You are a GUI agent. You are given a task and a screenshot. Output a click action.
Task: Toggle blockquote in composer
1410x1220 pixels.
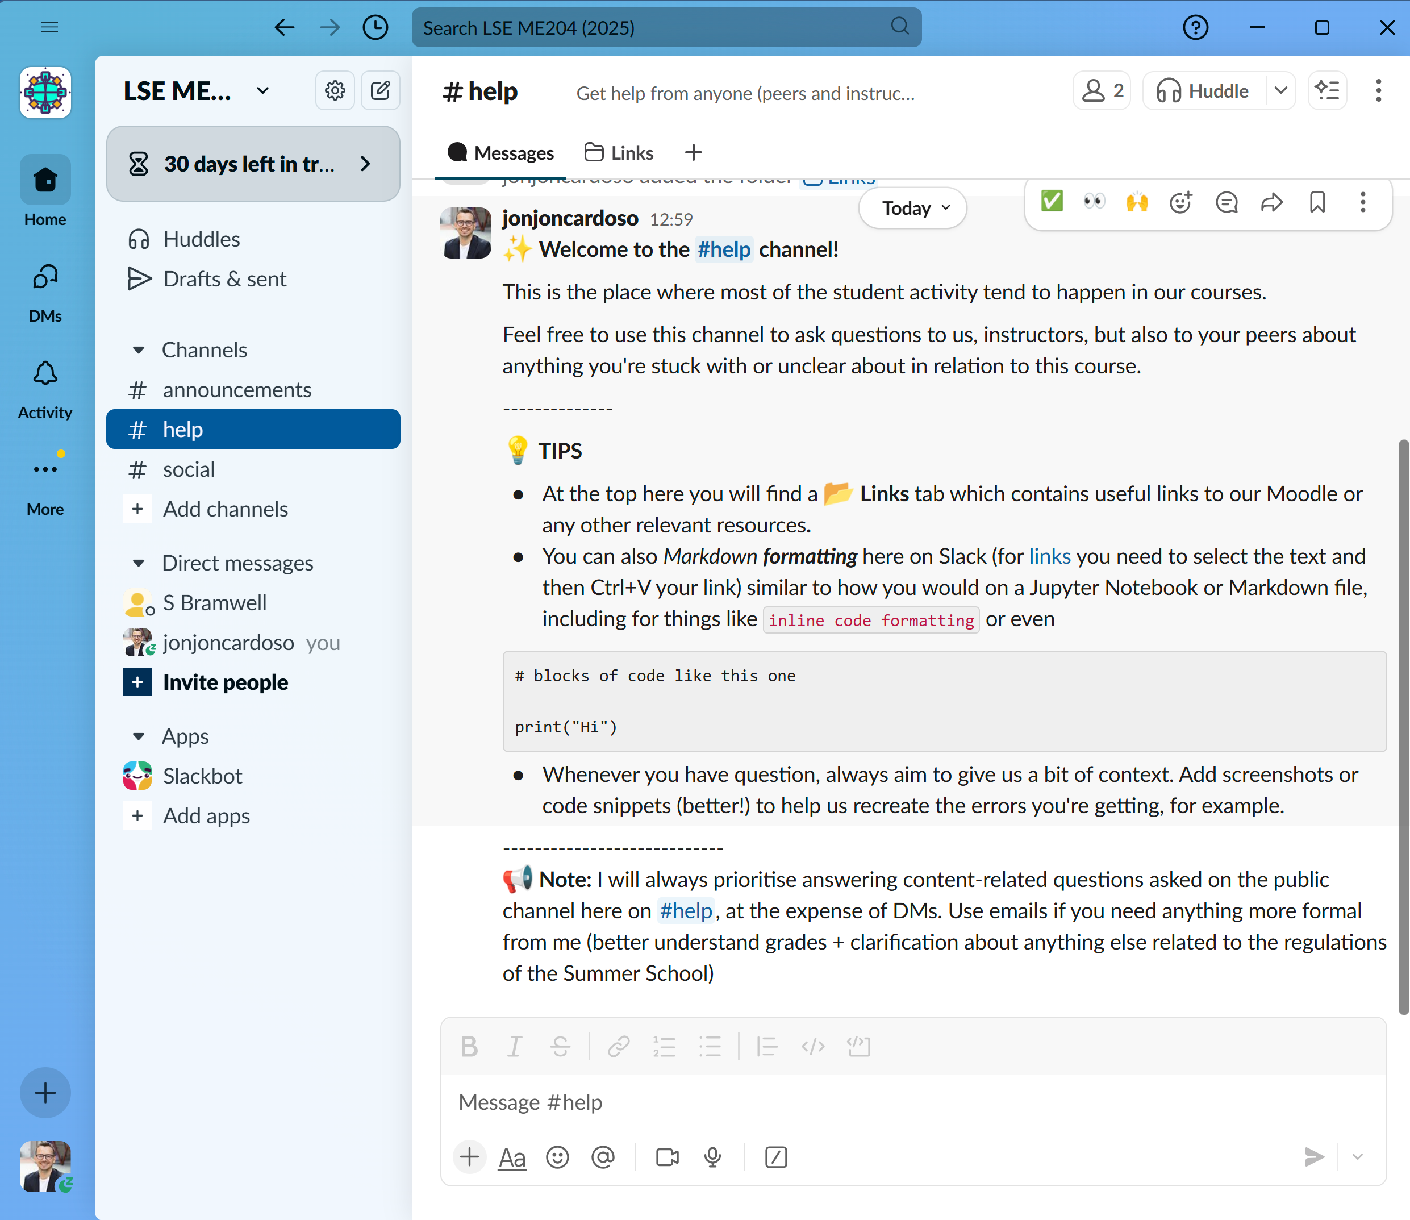[767, 1046]
